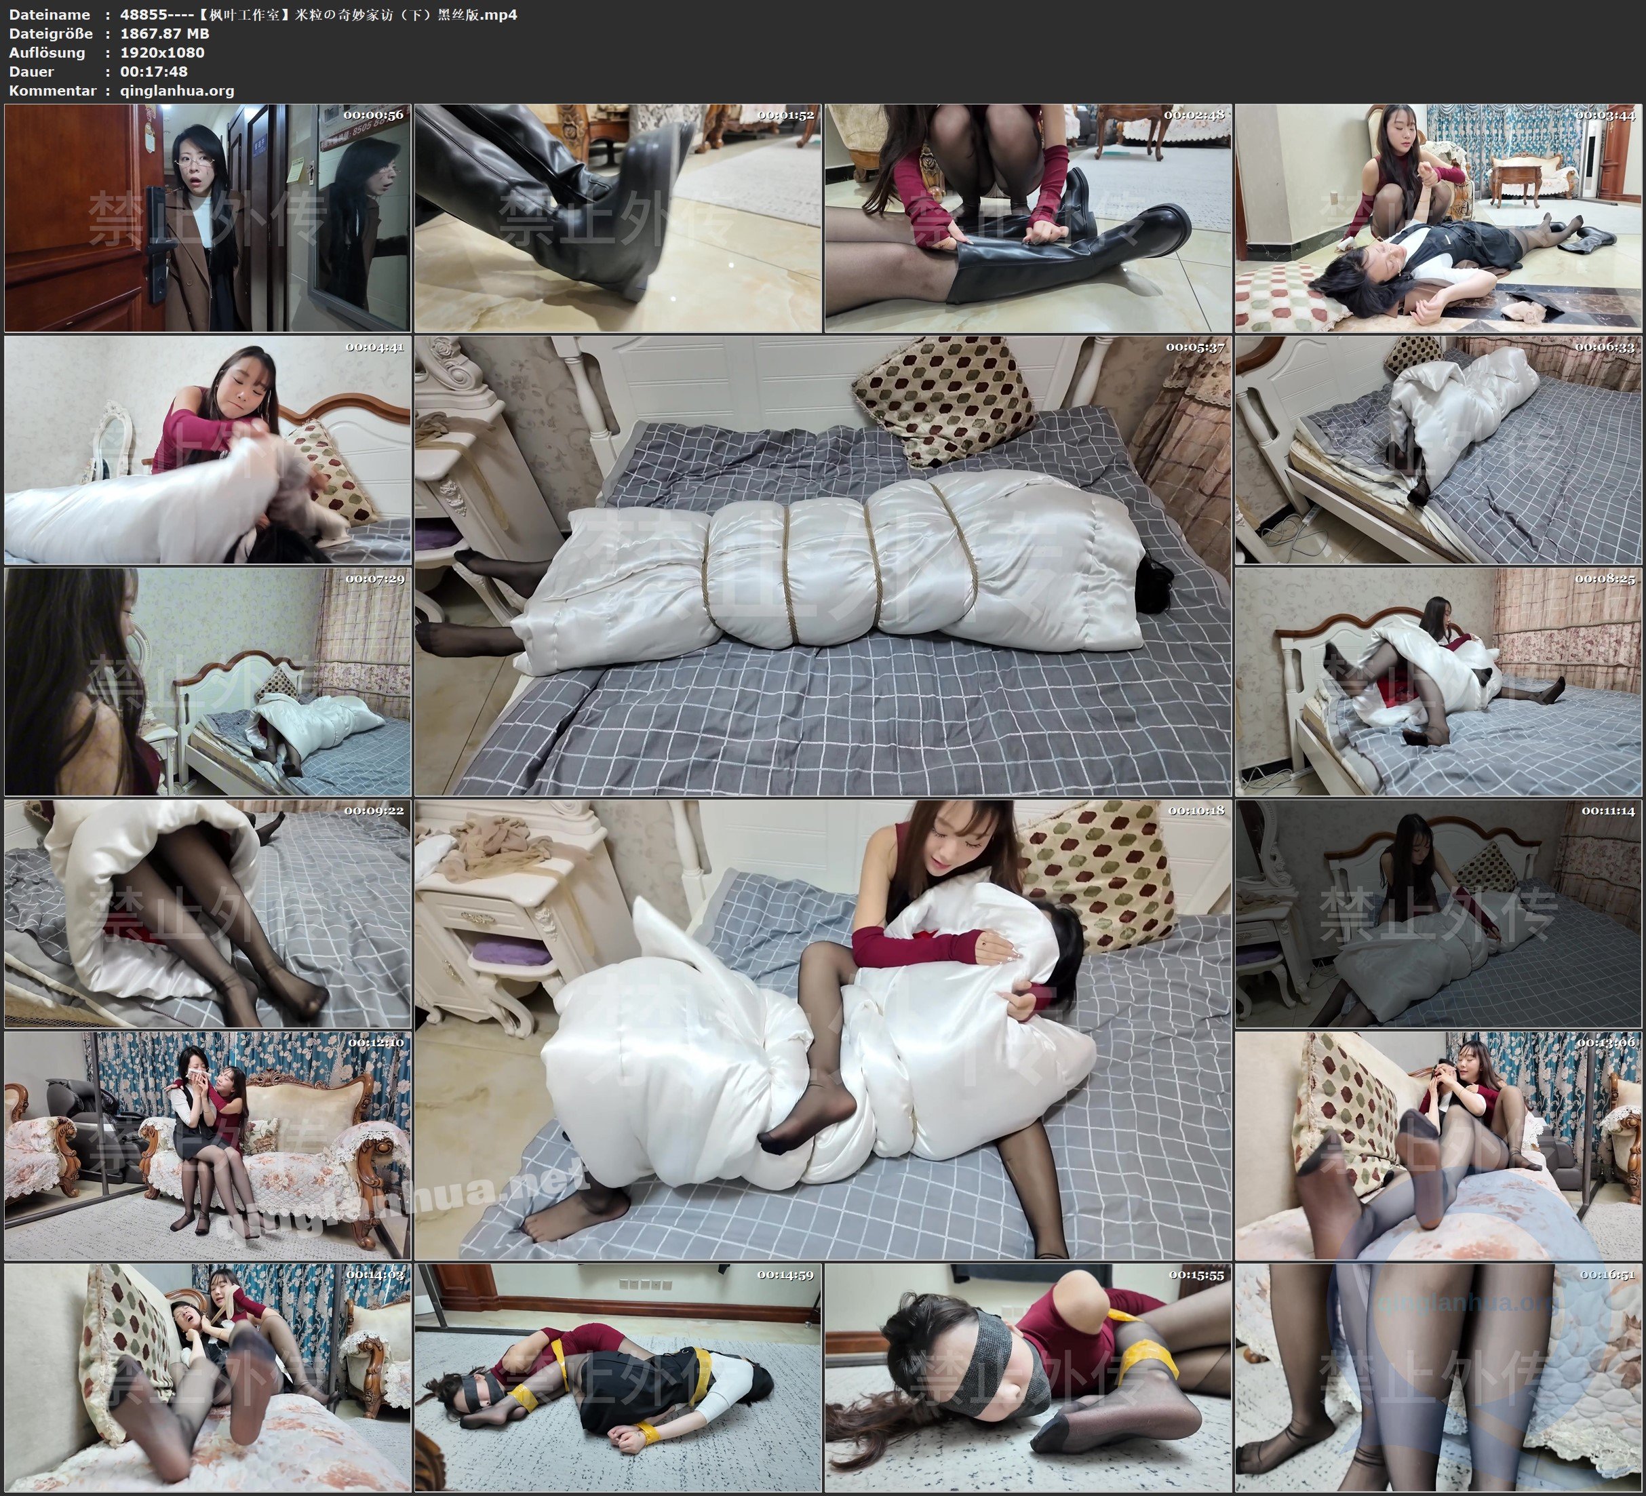Screen dimensions: 1646x1496
Task: Click the Dateiname filename text
Action: pos(317,14)
